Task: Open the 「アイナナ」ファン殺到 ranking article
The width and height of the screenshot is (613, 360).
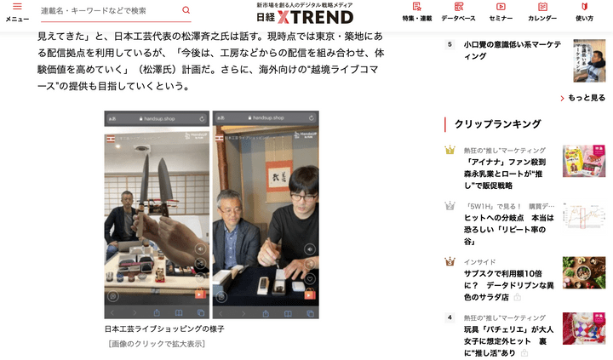Action: tap(505, 174)
